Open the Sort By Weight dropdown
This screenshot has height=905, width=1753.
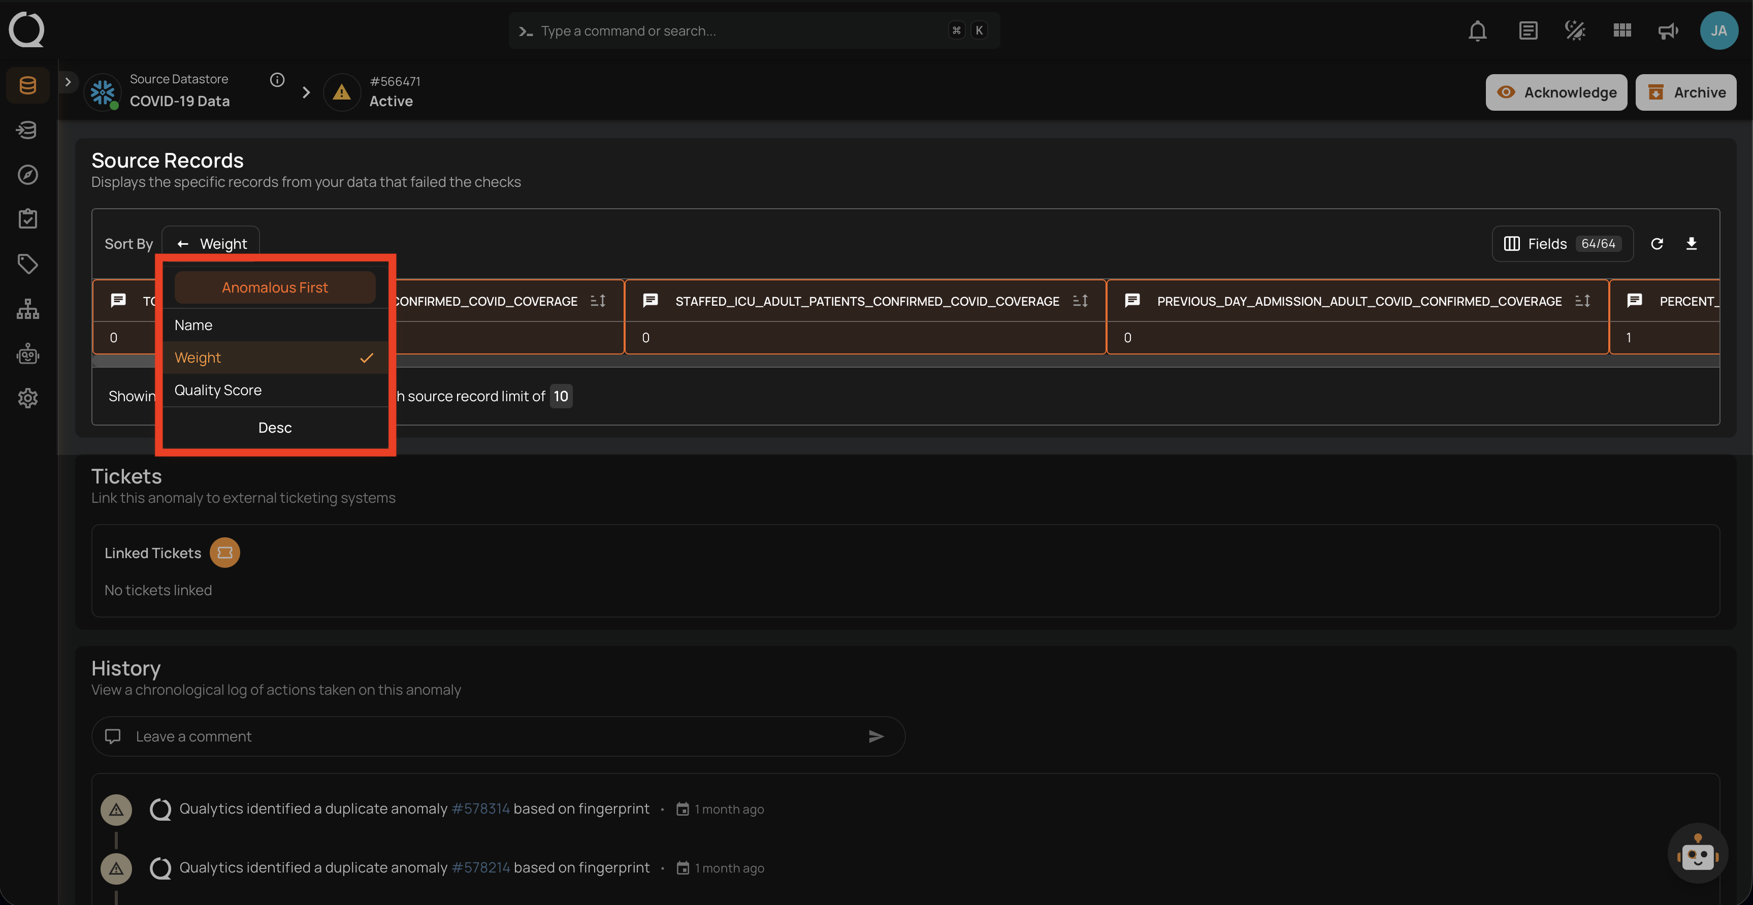[x=210, y=244]
